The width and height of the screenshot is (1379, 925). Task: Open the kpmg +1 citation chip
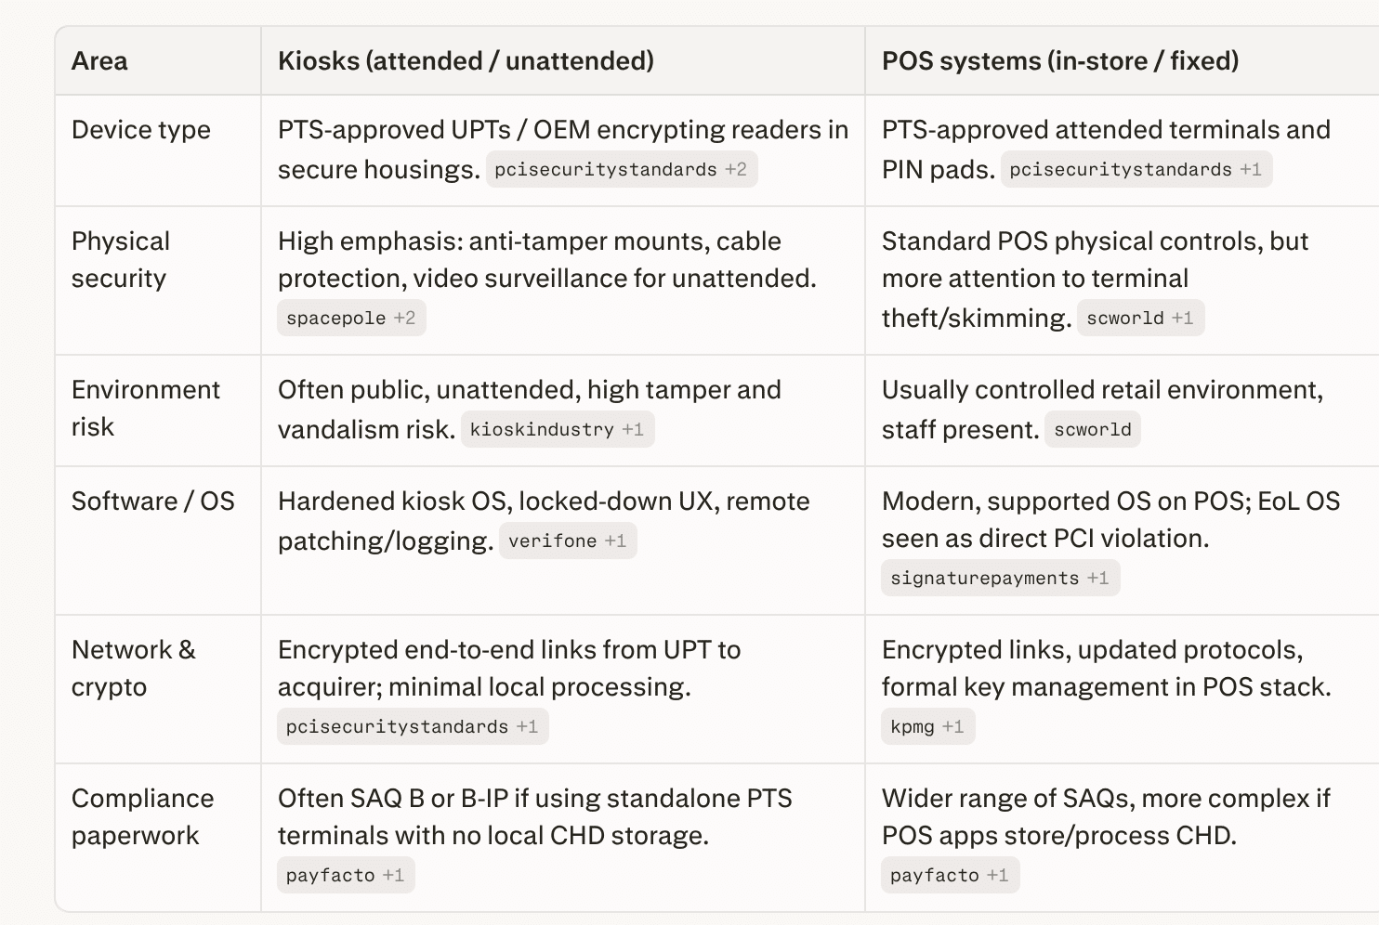click(926, 726)
